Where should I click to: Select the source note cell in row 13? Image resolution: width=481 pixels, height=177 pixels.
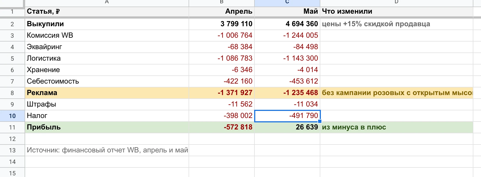click(107, 150)
